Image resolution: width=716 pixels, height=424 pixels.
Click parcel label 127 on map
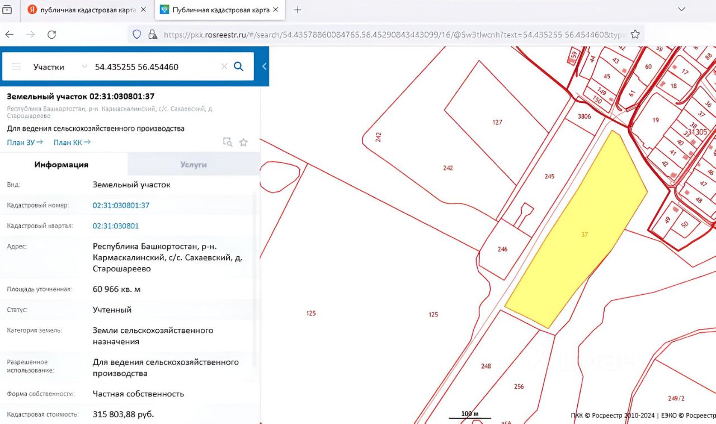tap(497, 122)
